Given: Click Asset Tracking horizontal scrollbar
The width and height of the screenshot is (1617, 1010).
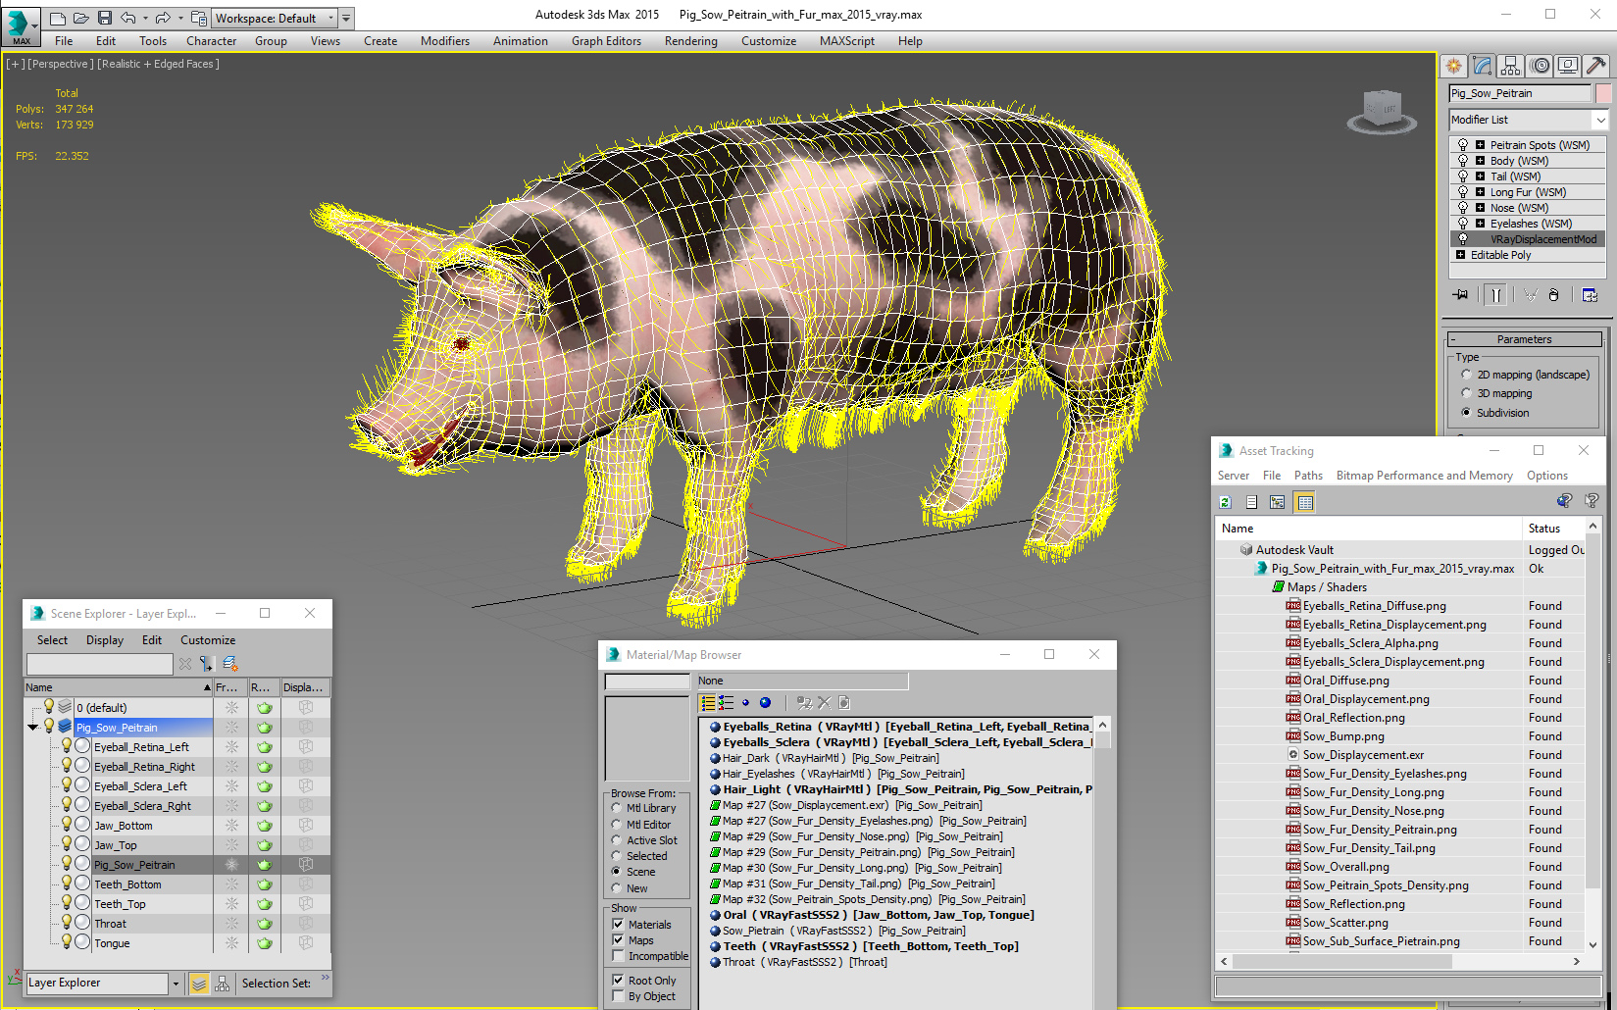Looking at the screenshot, I should click(1399, 962).
